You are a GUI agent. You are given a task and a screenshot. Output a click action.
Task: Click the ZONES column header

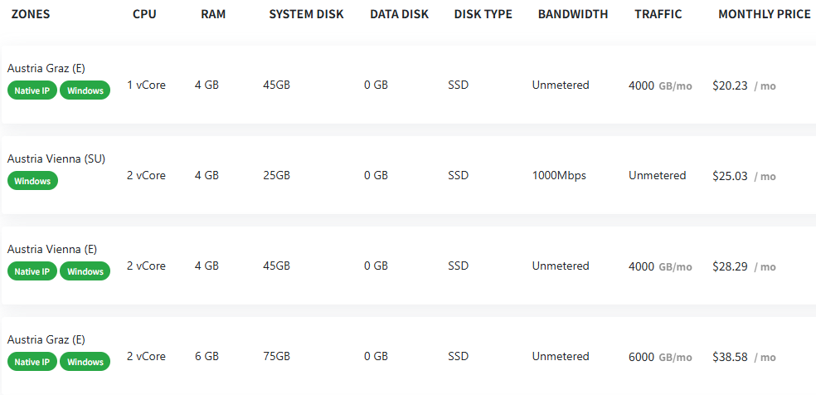pos(31,15)
